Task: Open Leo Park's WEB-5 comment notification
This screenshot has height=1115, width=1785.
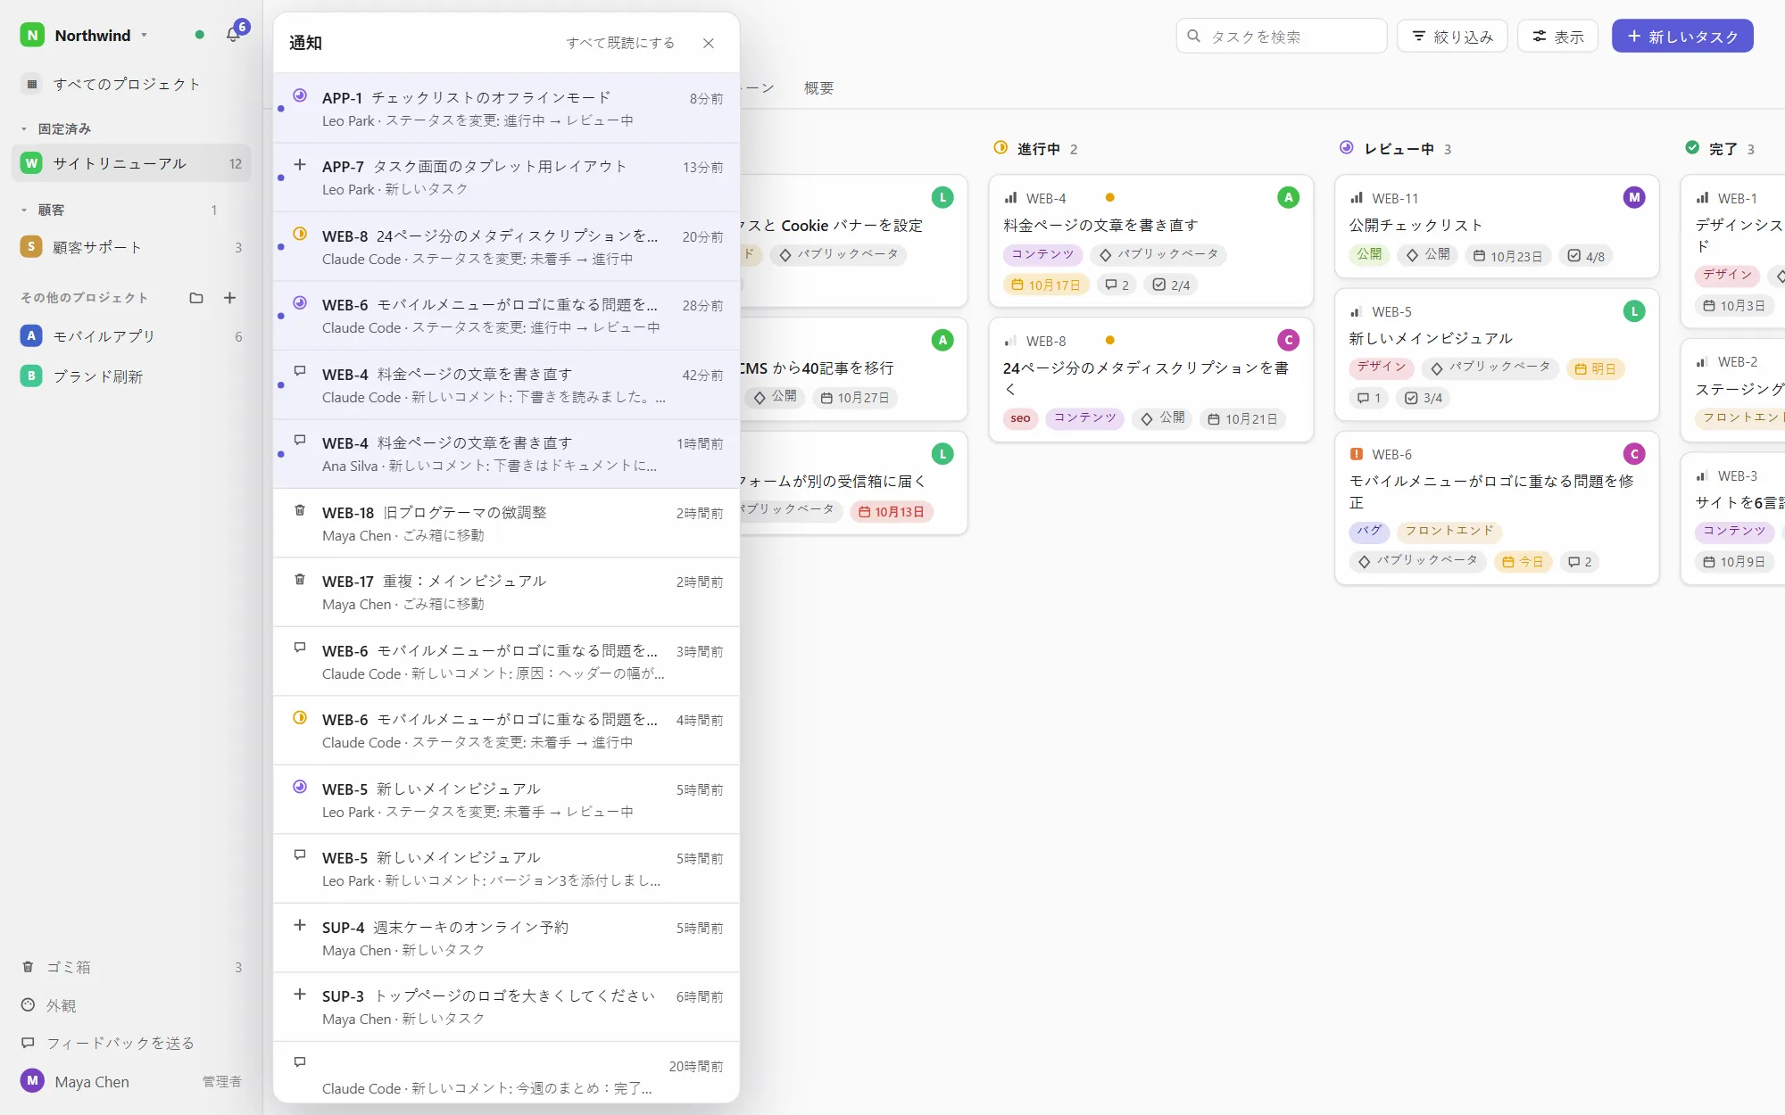Action: pos(506,869)
